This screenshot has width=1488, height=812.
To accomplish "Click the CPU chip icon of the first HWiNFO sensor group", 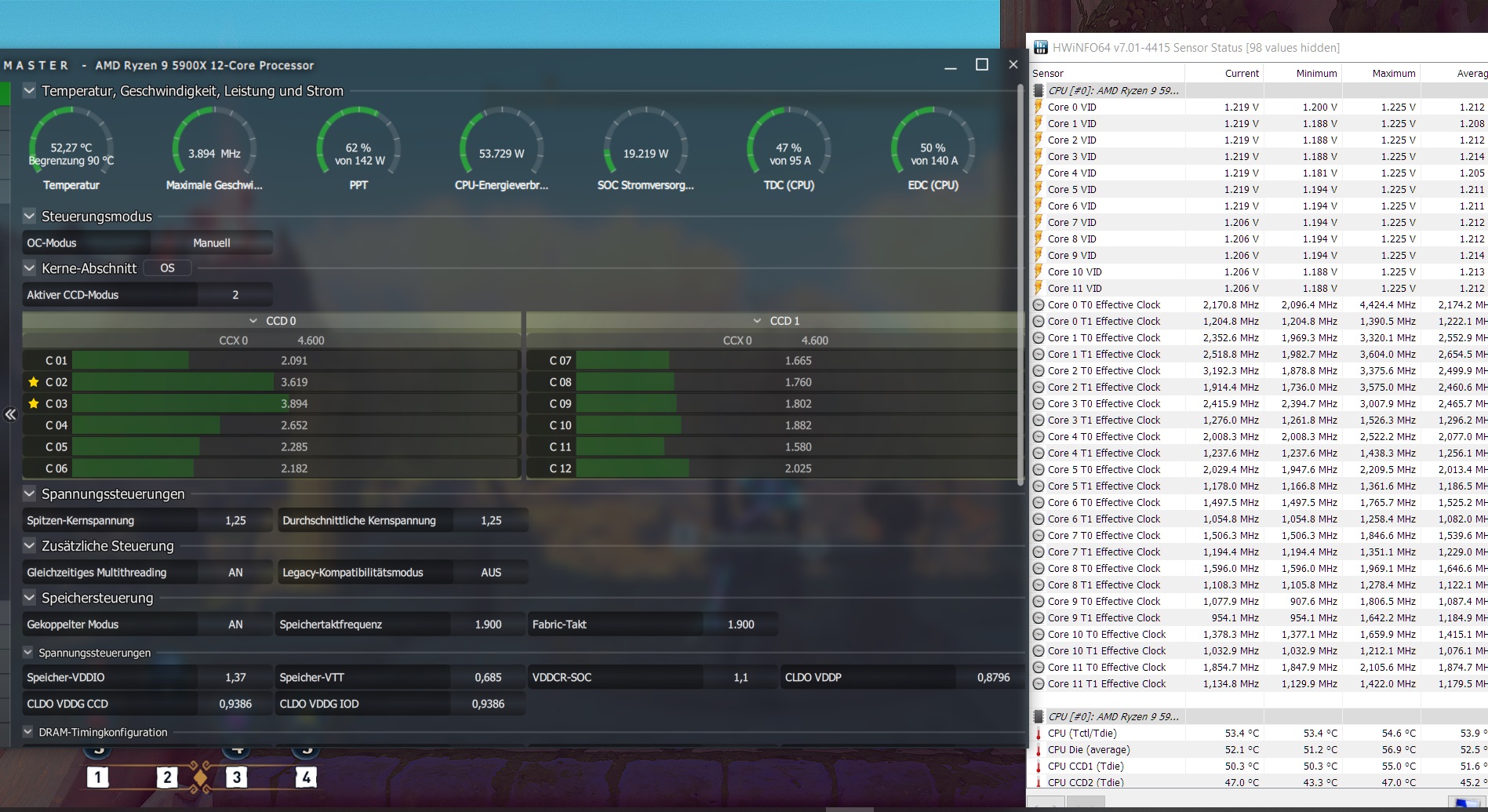I will (1039, 90).
